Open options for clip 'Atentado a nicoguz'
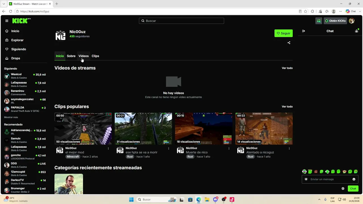Screen dimensions: 363x204 click(x=289, y=148)
